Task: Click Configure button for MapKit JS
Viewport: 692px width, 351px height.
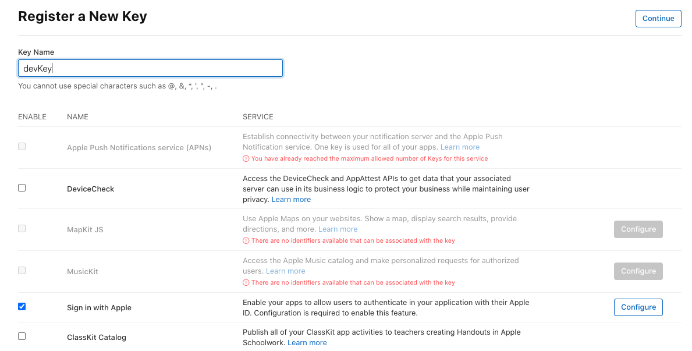Action: pyautogui.click(x=638, y=229)
